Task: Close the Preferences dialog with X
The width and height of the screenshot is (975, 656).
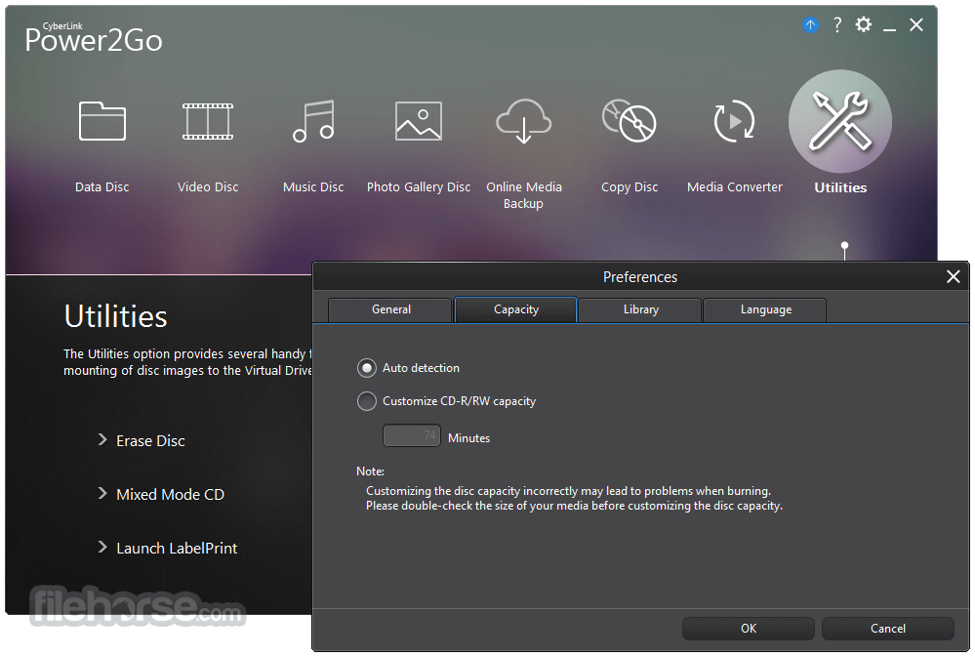Action: pos(954,276)
